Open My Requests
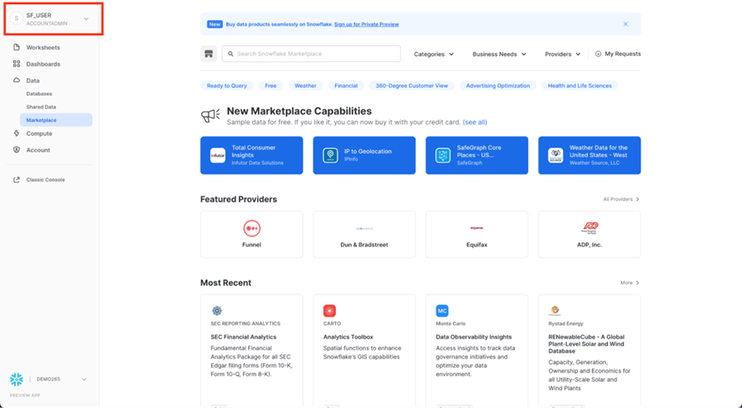Viewport: 742px width, 408px height. tap(617, 54)
